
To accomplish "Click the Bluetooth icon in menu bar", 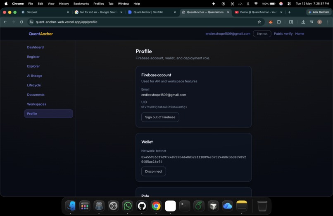I will coord(248,4).
